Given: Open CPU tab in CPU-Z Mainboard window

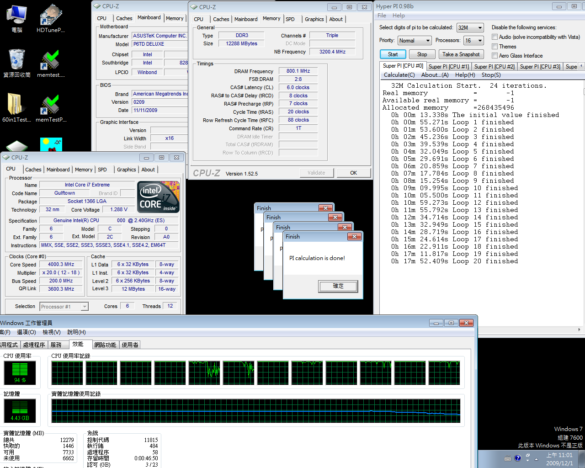Looking at the screenshot, I should tap(101, 18).
